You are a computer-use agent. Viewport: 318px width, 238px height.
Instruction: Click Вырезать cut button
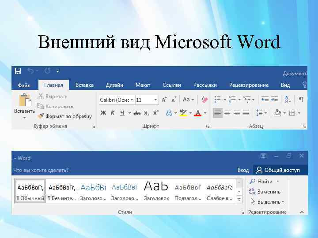53,97
